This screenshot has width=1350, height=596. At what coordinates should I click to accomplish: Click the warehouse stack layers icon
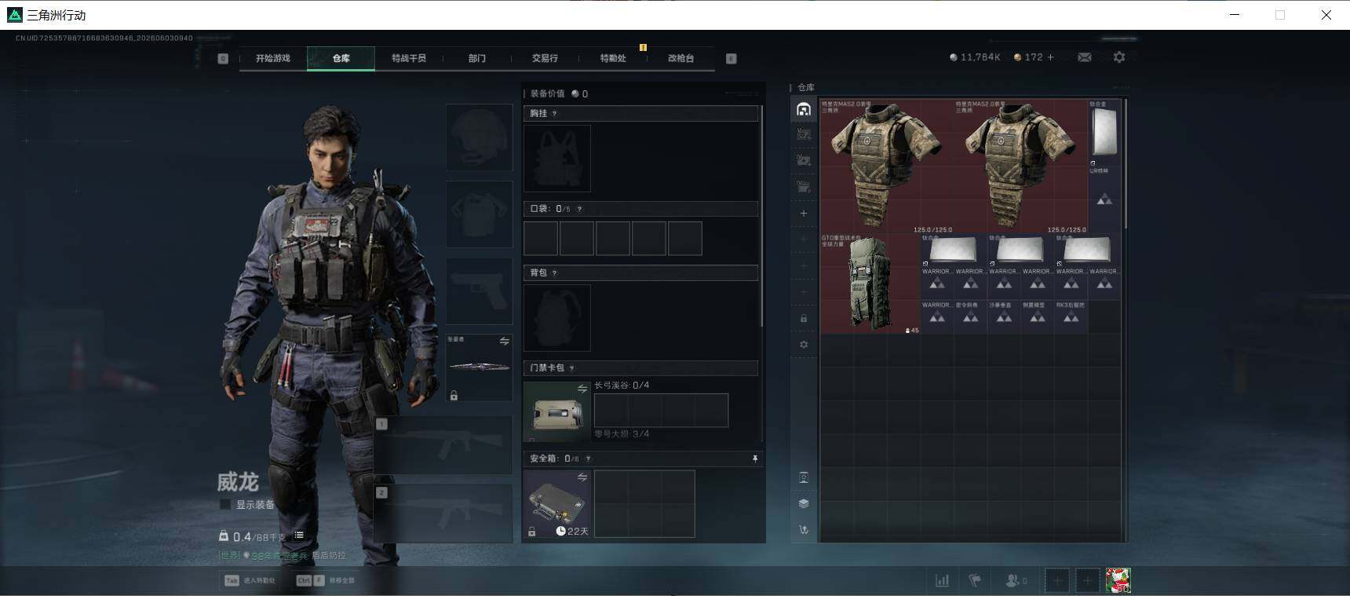point(804,503)
